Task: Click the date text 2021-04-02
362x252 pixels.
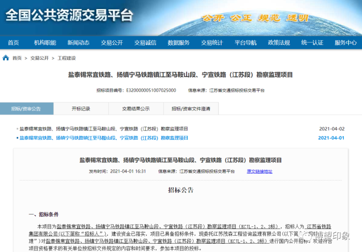Action: 332,129
